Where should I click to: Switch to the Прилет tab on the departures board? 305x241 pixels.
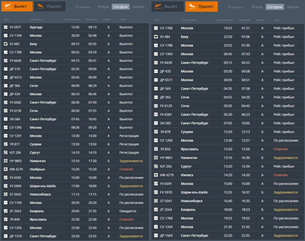click(50, 6)
